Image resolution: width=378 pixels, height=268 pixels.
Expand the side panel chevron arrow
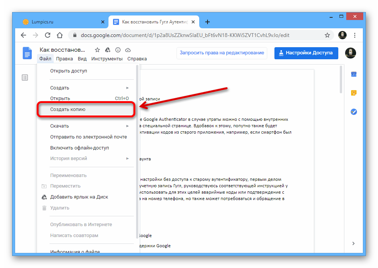click(x=354, y=243)
